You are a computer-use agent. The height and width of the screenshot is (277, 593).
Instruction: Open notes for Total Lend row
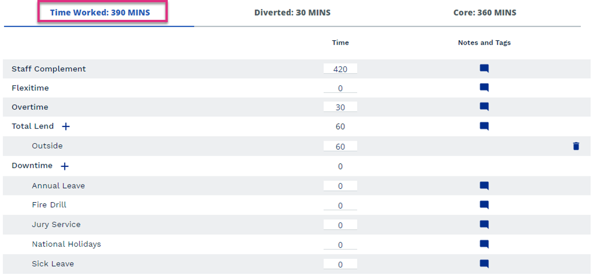coord(484,126)
